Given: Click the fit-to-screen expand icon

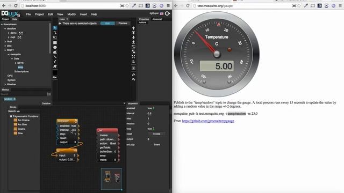Looking at the screenshot, I should (133, 57).
